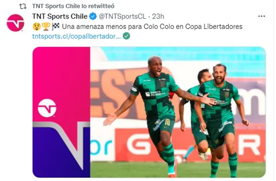
Task: Click the tweet text about Colo Colo
Action: (152, 27)
